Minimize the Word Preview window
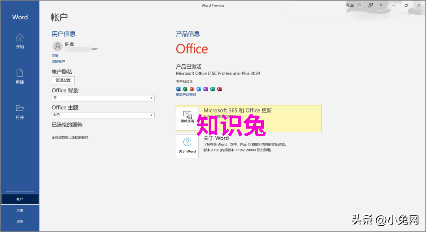The image size is (426, 232). (x=393, y=5)
